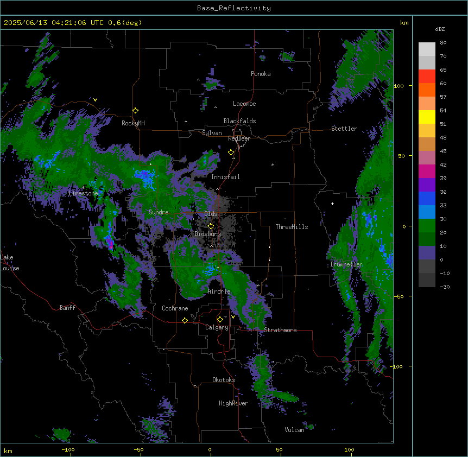Select the Didsbury city label
Image resolution: width=468 pixels, height=457 pixels.
(x=208, y=234)
